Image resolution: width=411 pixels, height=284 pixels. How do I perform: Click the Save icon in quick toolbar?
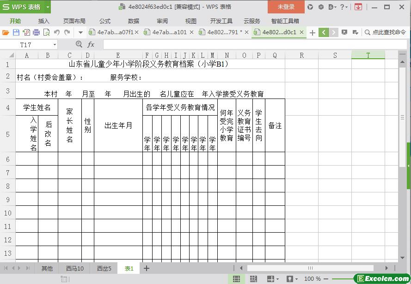tap(16, 32)
